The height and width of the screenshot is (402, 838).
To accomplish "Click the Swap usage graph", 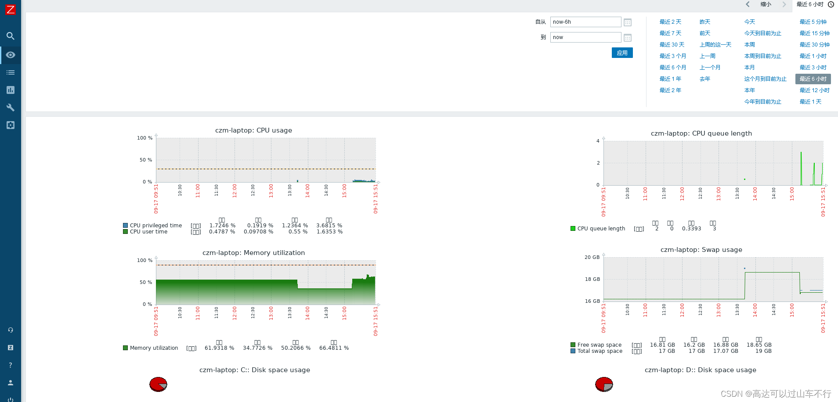I will coord(713,280).
